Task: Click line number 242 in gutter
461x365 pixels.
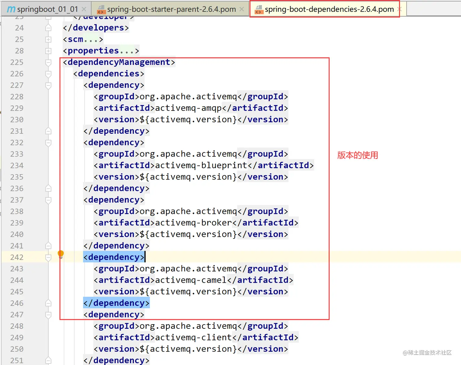Action: click(x=17, y=257)
